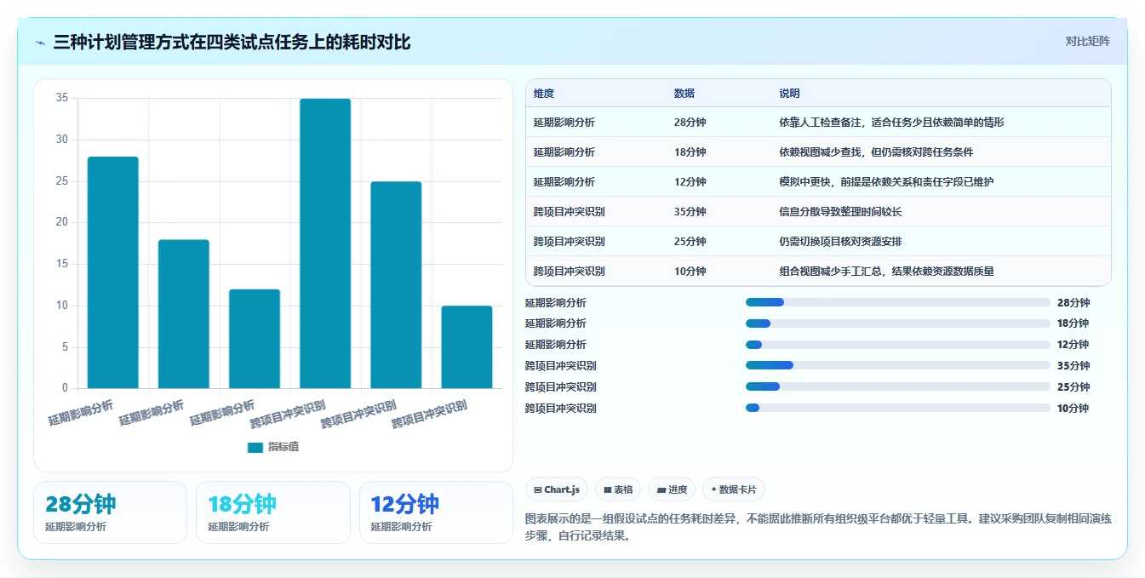Click the y-axis label 20

click(62, 223)
